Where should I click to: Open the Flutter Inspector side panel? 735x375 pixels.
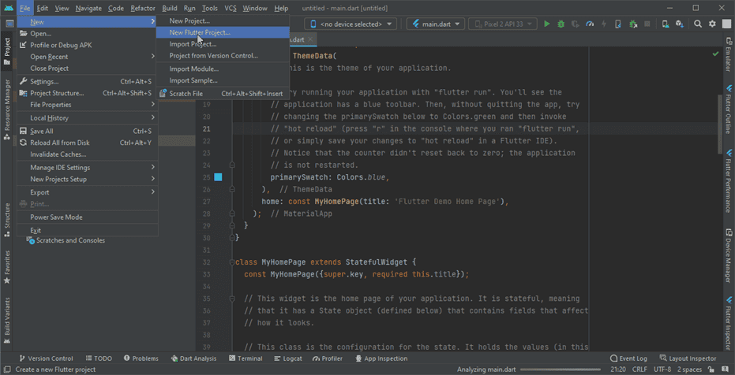(728, 325)
